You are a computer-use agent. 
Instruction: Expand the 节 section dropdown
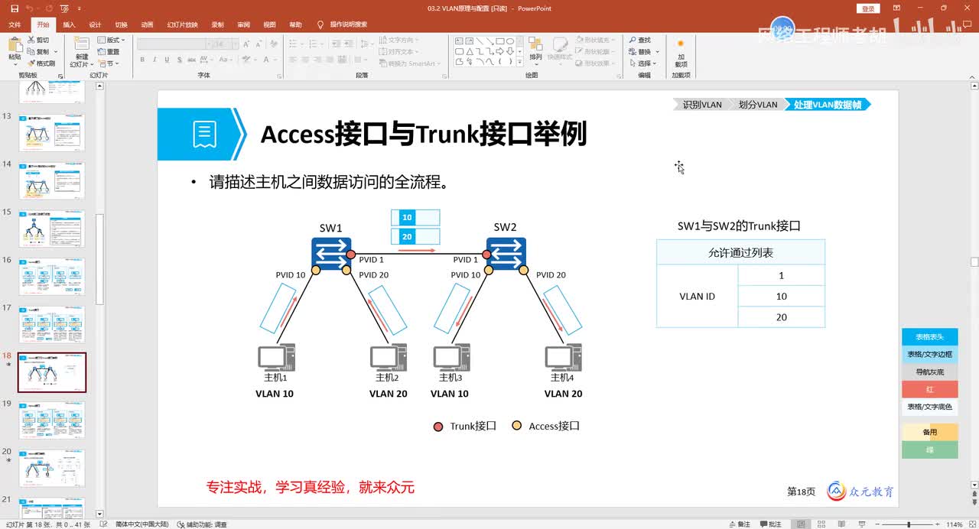pyautogui.click(x=109, y=63)
